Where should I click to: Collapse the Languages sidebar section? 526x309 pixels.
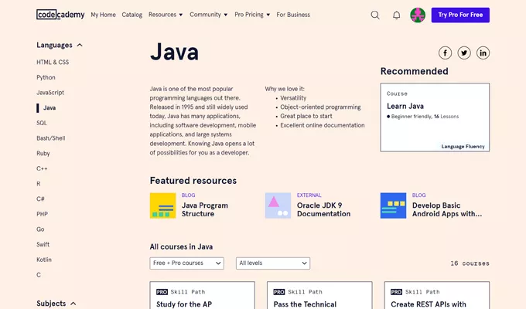[60, 45]
